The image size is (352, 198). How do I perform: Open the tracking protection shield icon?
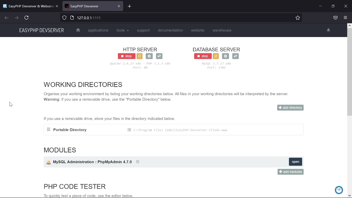[64, 18]
